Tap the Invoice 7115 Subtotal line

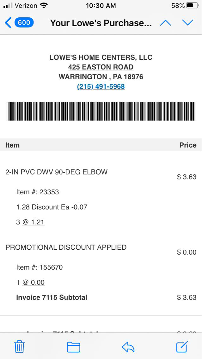52,297
